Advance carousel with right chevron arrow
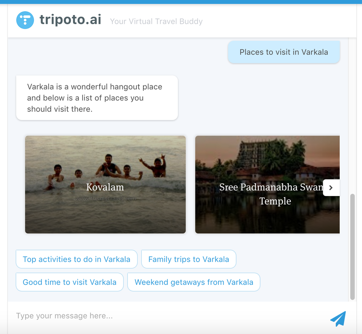Viewport: 362px width, 334px height. coord(331,187)
